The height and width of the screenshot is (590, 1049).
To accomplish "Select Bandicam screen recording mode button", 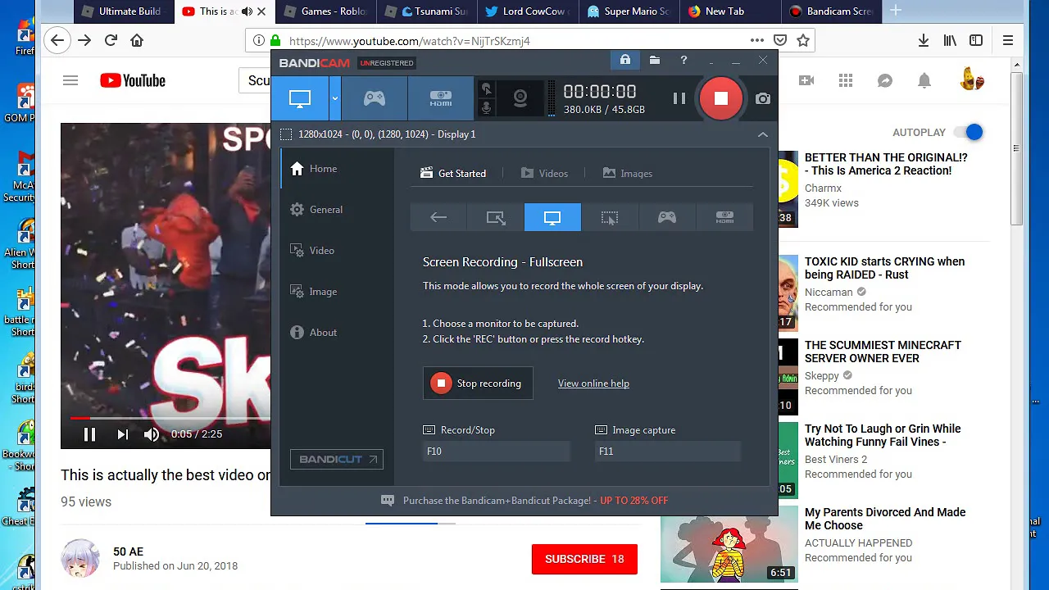I will [300, 98].
